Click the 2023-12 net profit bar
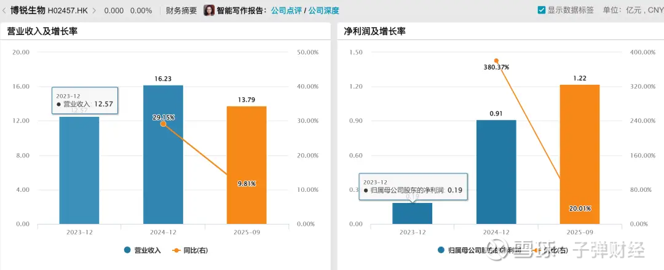This screenshot has width=664, height=270. click(412, 213)
